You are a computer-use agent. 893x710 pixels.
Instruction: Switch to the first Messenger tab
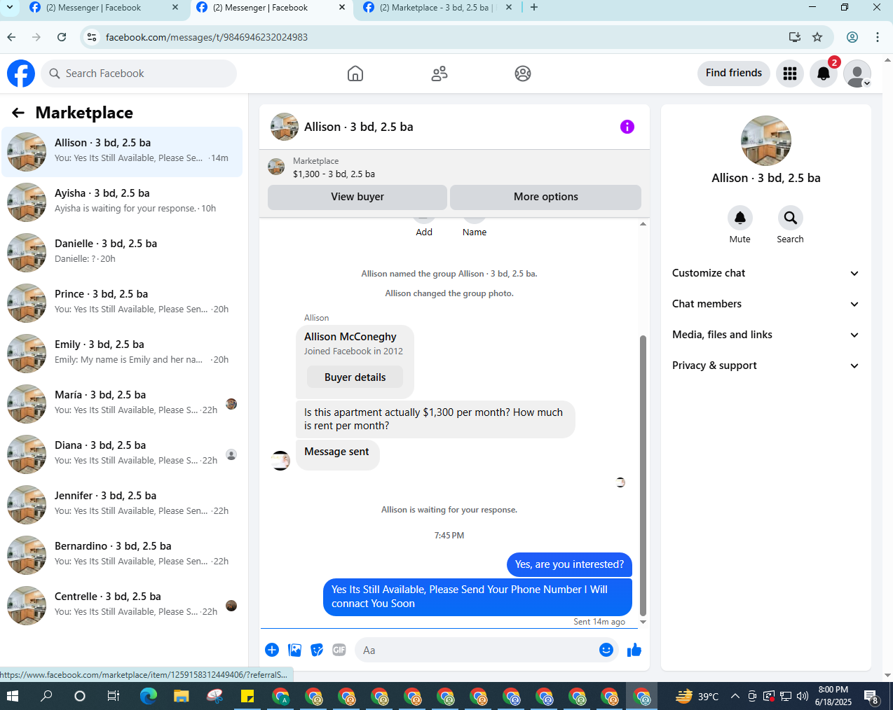click(104, 8)
